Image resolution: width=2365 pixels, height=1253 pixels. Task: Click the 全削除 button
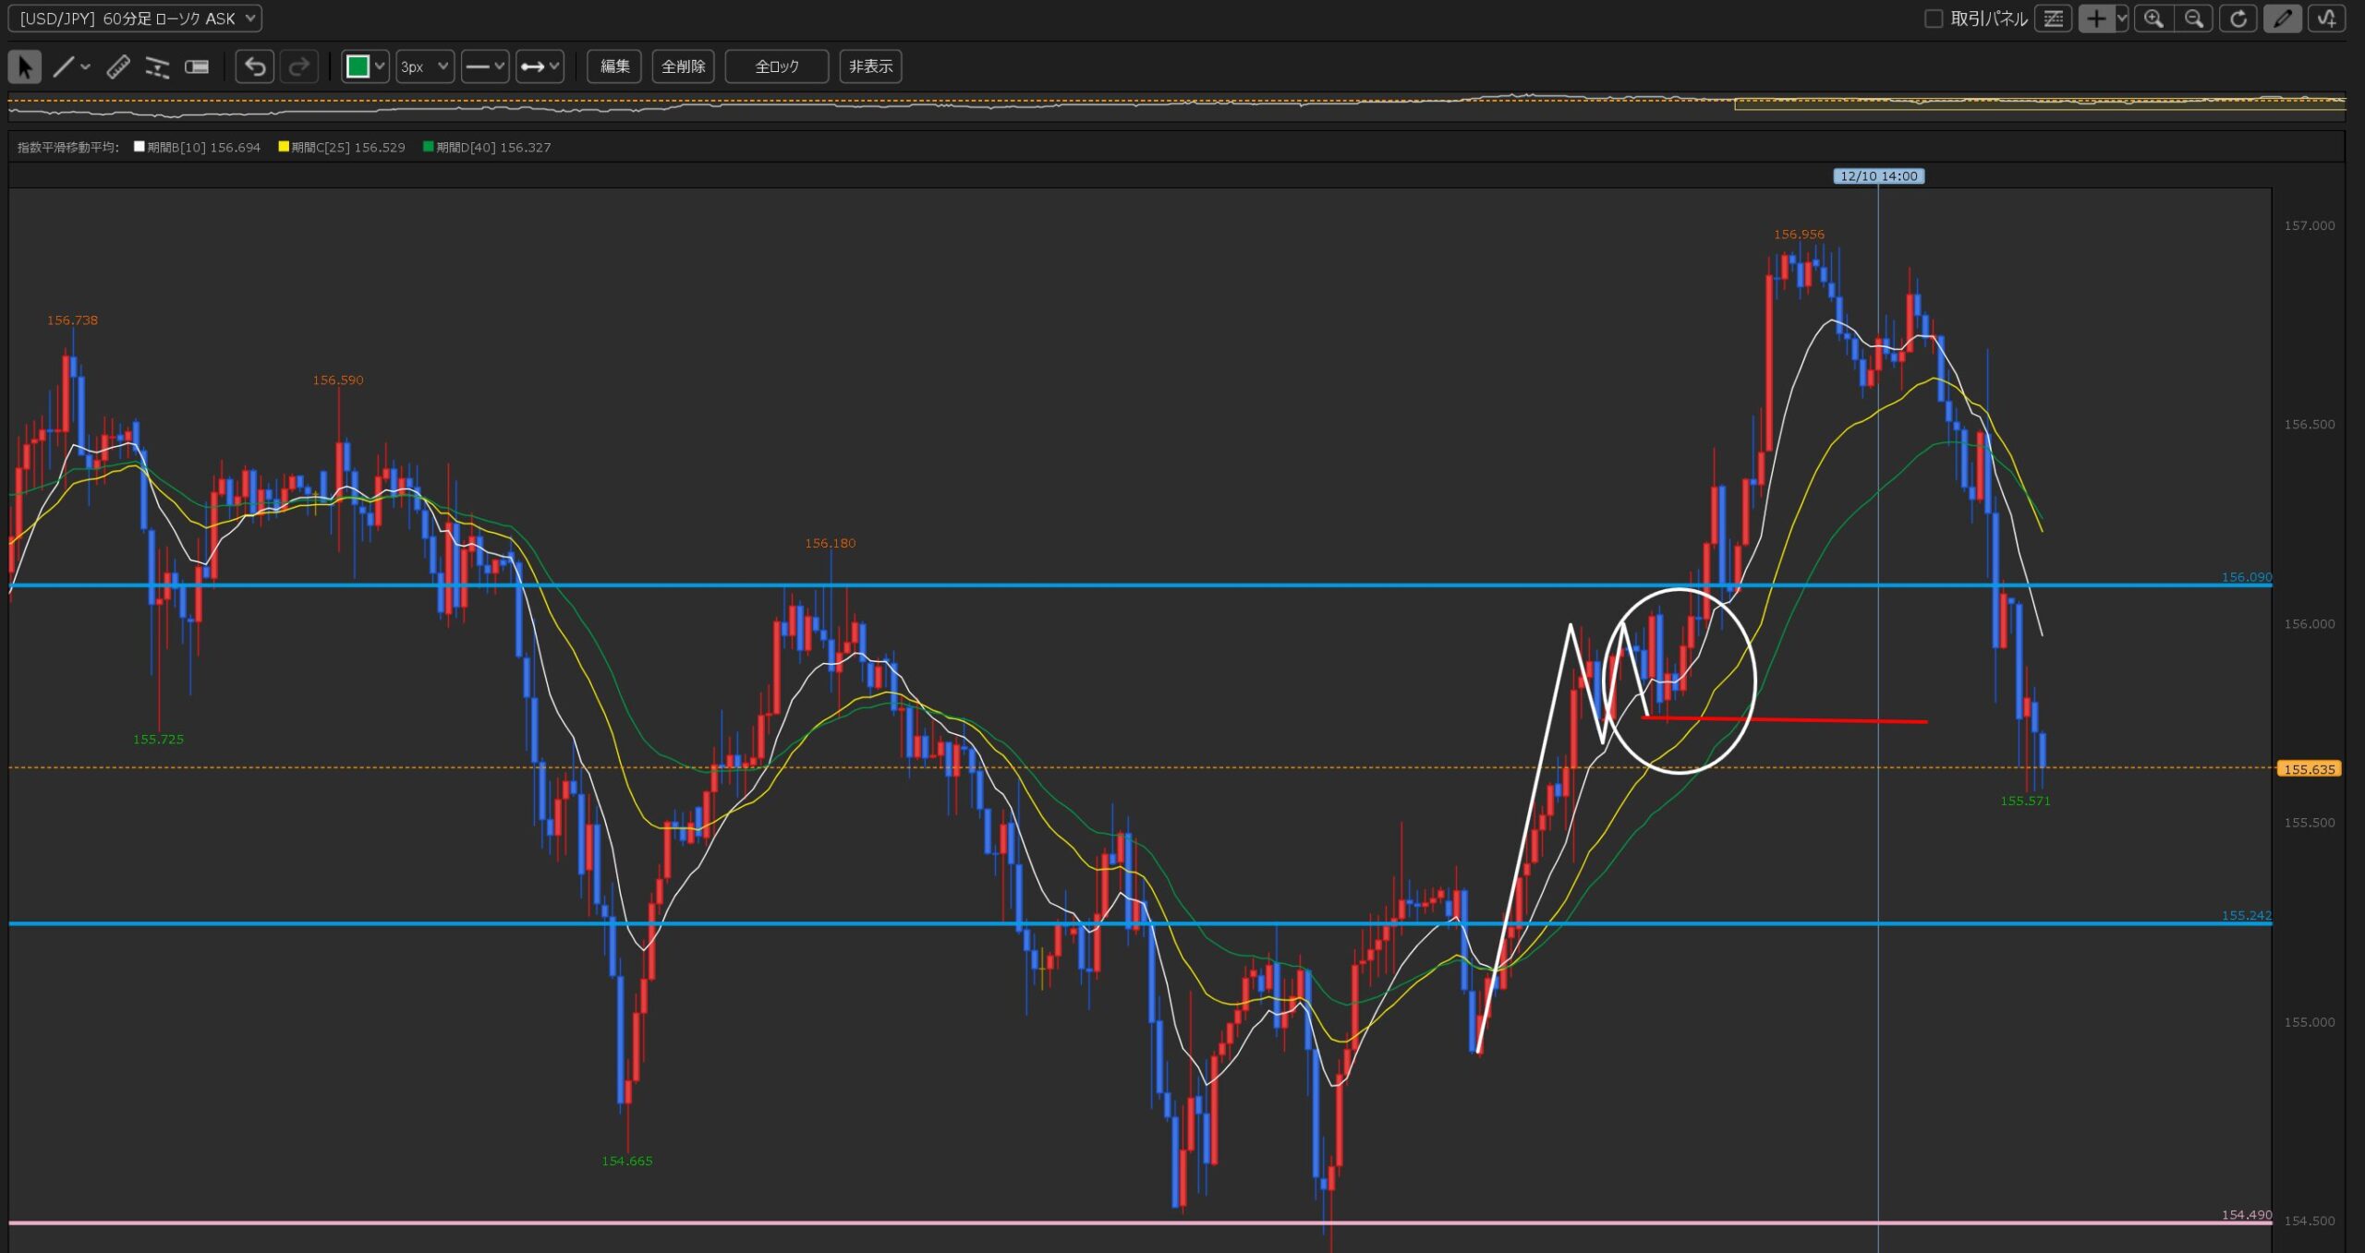(683, 66)
